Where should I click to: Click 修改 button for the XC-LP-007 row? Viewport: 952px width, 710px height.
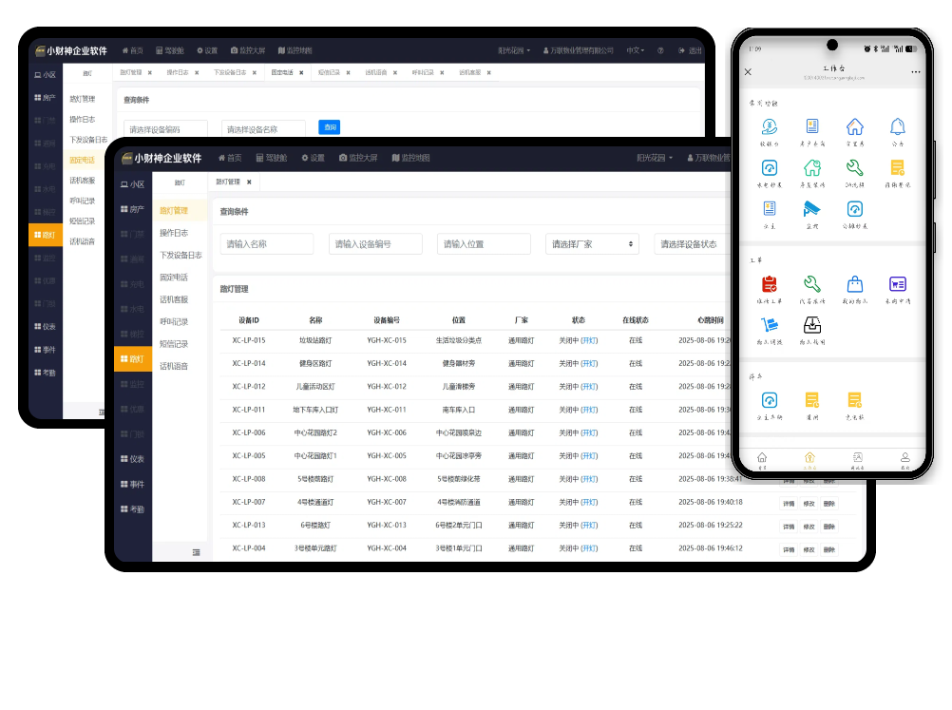click(809, 503)
